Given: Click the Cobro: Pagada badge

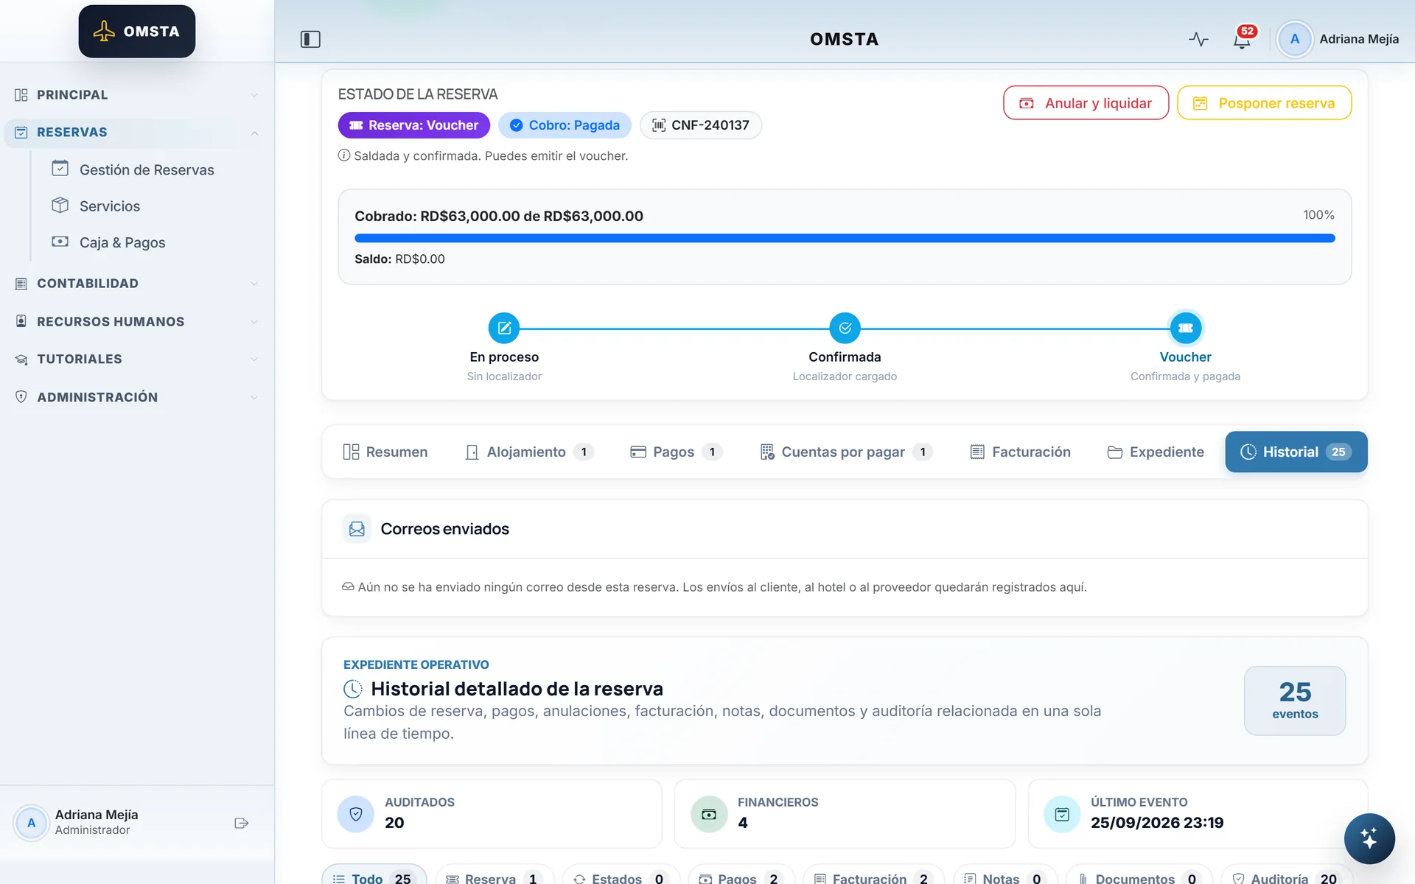Looking at the screenshot, I should point(565,125).
